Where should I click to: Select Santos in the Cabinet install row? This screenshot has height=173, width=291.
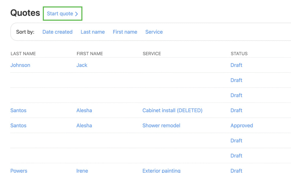[x=18, y=110]
